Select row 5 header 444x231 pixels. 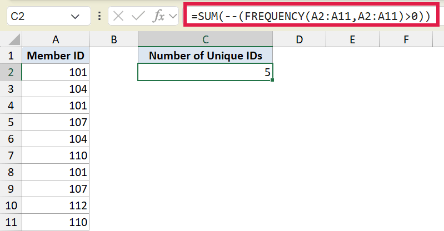click(11, 122)
